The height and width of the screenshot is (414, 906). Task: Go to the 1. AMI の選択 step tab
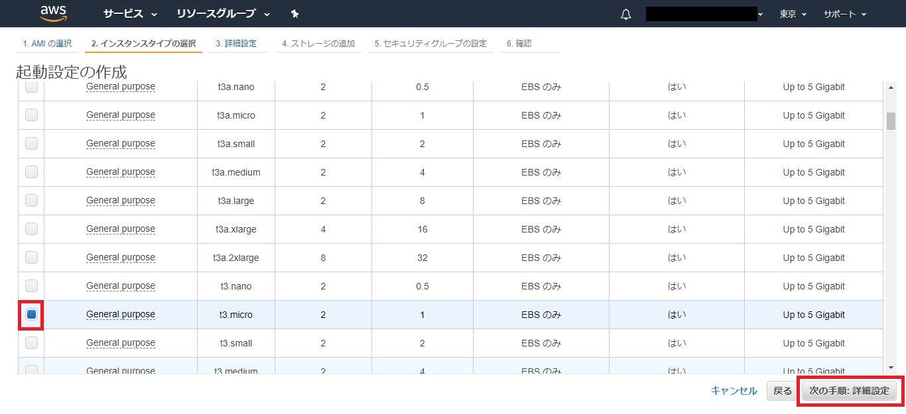pos(47,44)
